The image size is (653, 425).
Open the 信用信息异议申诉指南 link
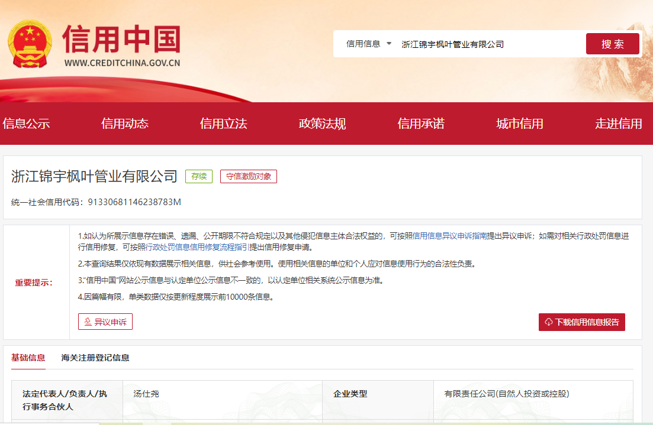point(450,236)
